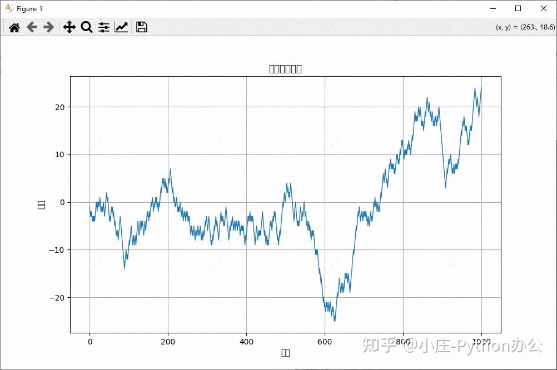
Task: Go forward to the next plot view
Action: tap(48, 27)
